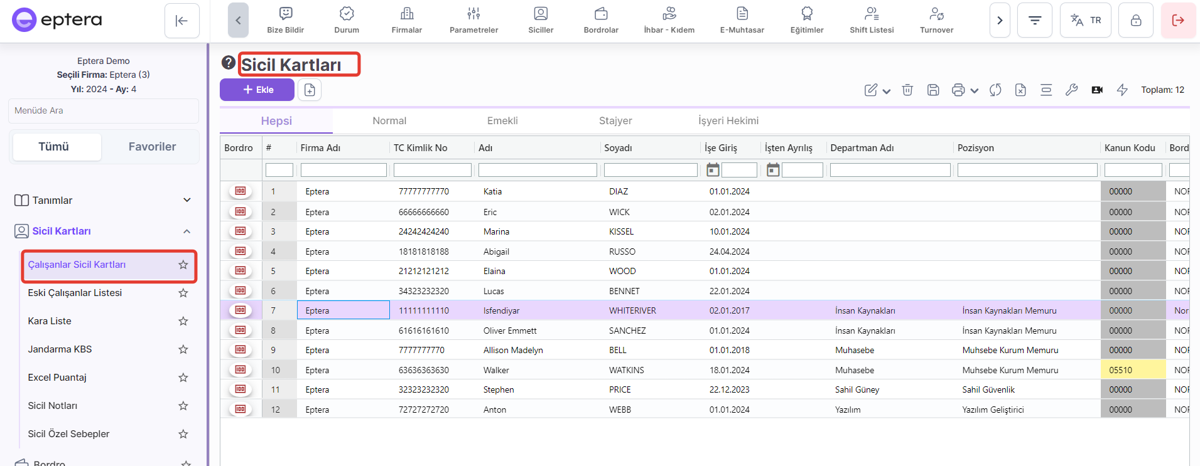Toggle favorite star for Jandarma KBS
Viewport: 1200px width, 466px height.
(x=183, y=349)
